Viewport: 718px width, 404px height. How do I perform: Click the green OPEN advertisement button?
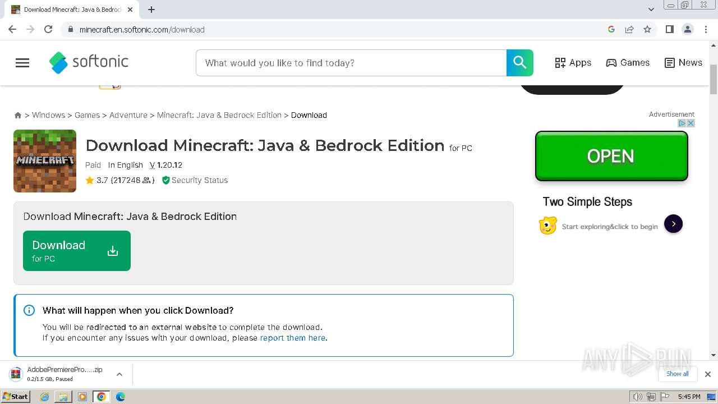click(x=611, y=156)
